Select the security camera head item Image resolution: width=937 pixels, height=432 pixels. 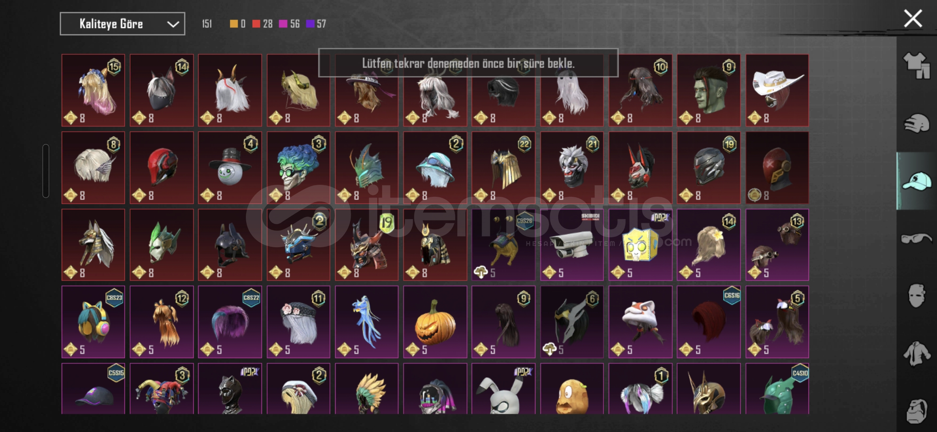coord(572,244)
